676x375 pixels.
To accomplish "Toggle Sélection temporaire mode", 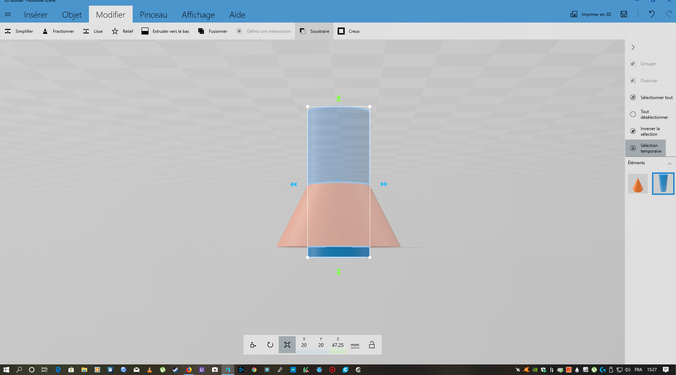I will [646, 148].
